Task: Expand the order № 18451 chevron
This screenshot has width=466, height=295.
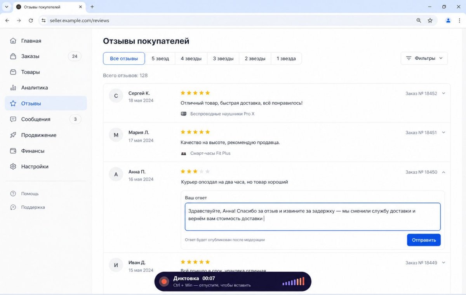Action: [x=443, y=133]
